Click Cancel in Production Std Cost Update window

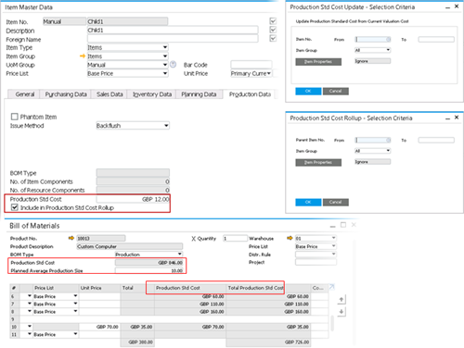point(336,91)
